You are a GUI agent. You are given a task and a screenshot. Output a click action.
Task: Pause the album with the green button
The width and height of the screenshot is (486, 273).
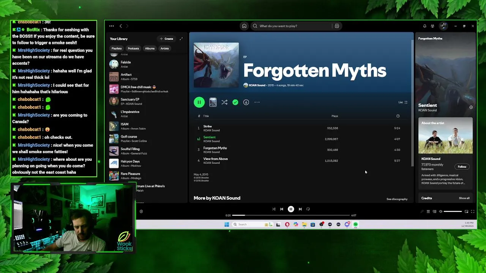click(x=199, y=102)
